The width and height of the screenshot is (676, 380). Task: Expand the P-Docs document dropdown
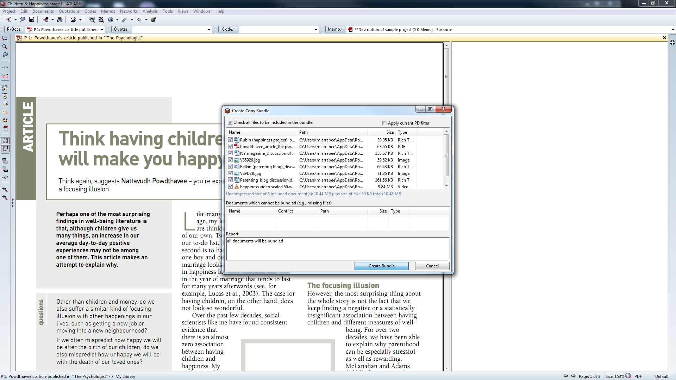click(102, 30)
